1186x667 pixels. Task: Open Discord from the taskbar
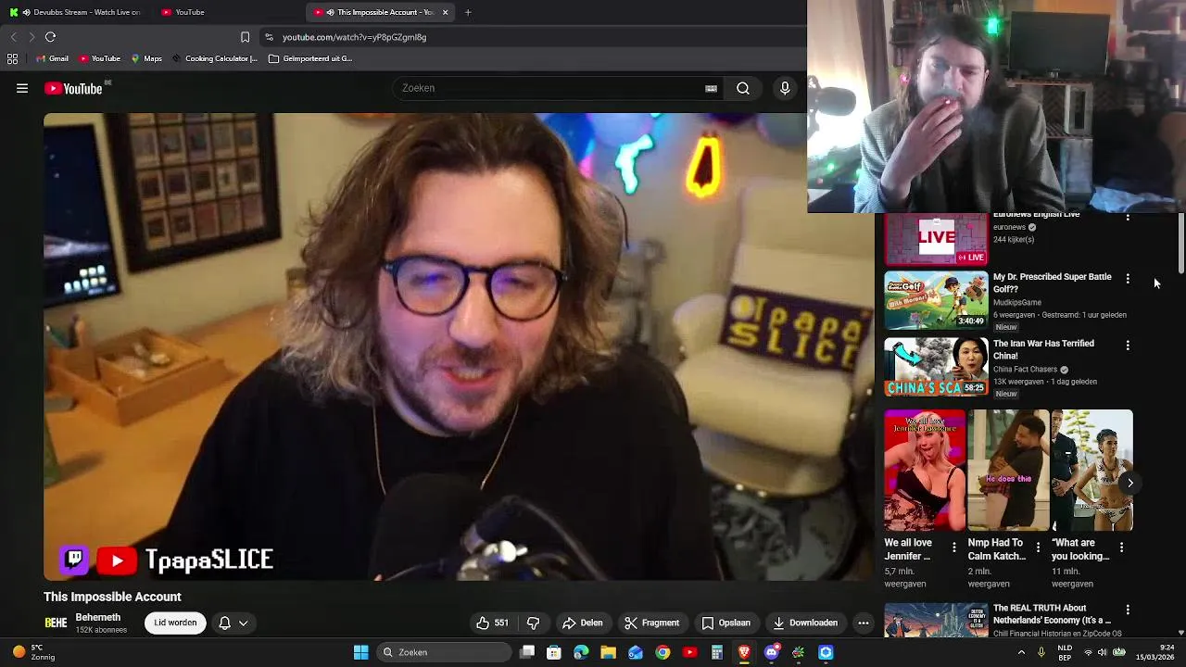tap(771, 652)
